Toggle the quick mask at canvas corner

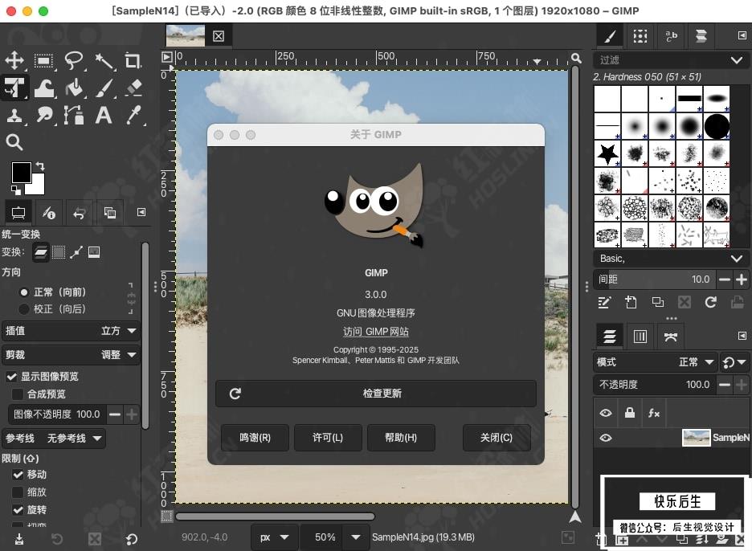[x=166, y=516]
